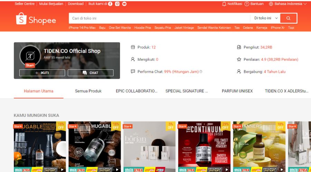This screenshot has width=311, height=172.
Task: Click the 'TIDEN.CO Official Shop' name
Action: click(72, 51)
